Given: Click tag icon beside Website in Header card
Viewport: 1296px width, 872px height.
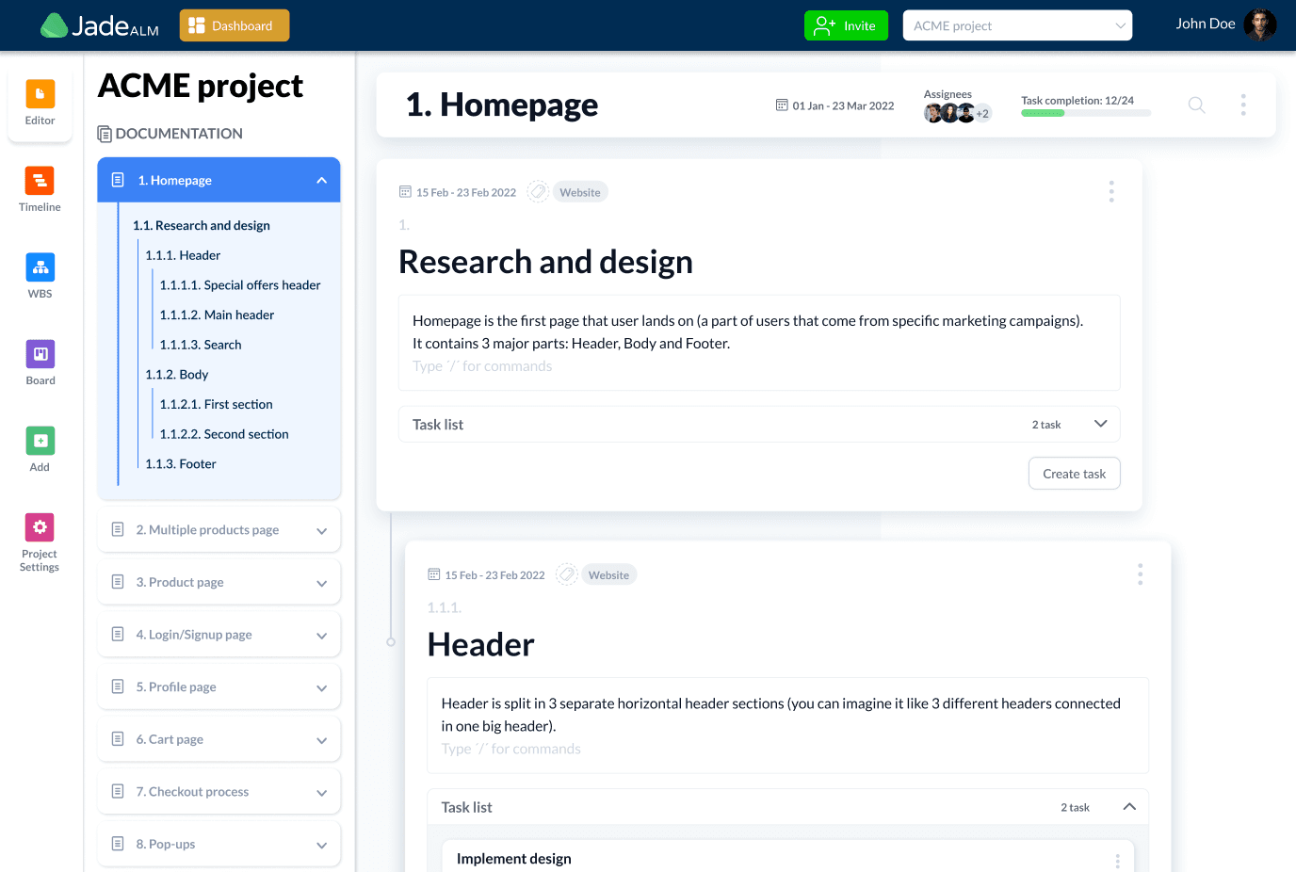Looking at the screenshot, I should tap(566, 574).
